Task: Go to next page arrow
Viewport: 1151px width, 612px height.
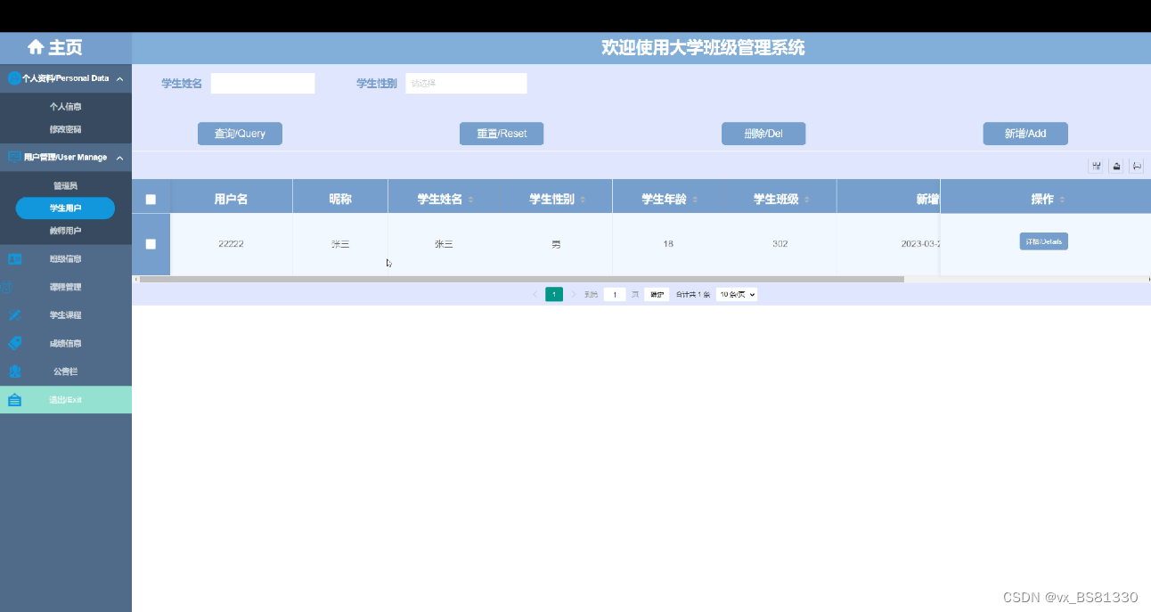Action: click(574, 294)
